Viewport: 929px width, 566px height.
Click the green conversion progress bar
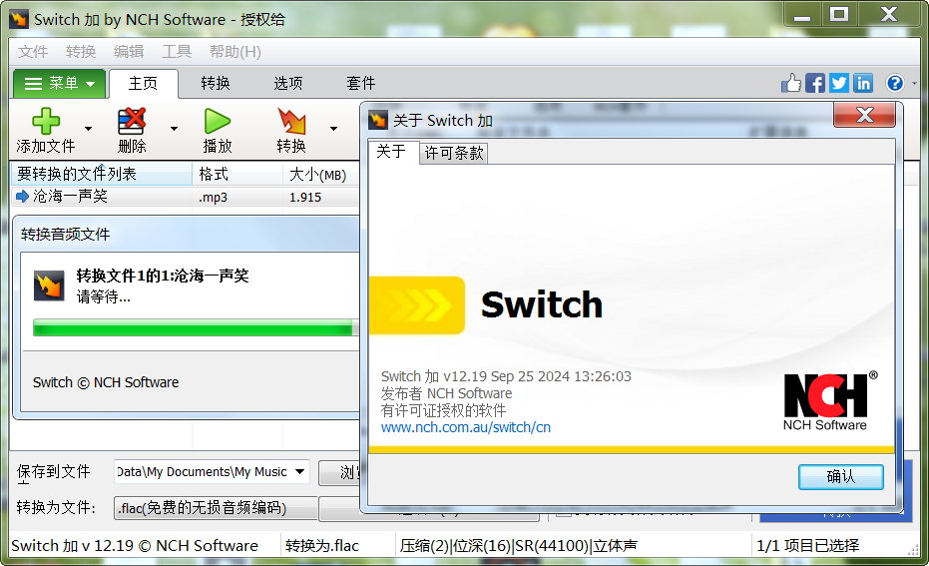196,327
